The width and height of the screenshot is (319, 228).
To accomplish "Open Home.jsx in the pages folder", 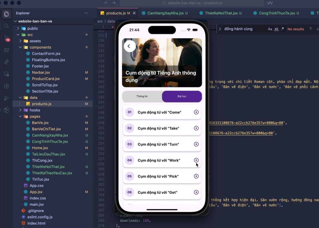I will [x=40, y=148].
